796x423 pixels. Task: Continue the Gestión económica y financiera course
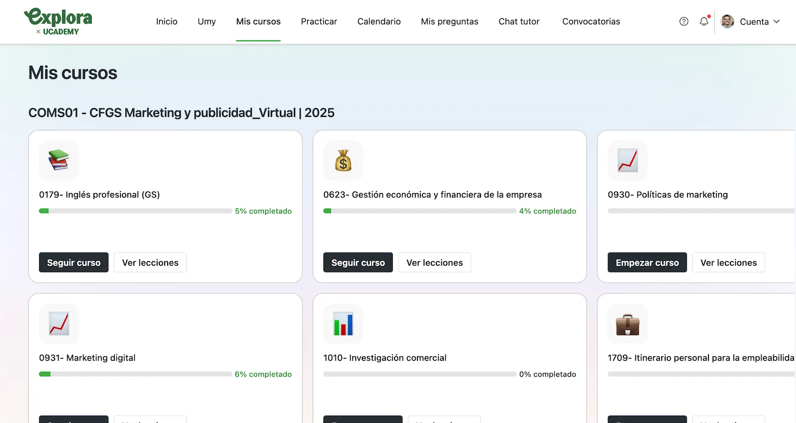click(358, 262)
